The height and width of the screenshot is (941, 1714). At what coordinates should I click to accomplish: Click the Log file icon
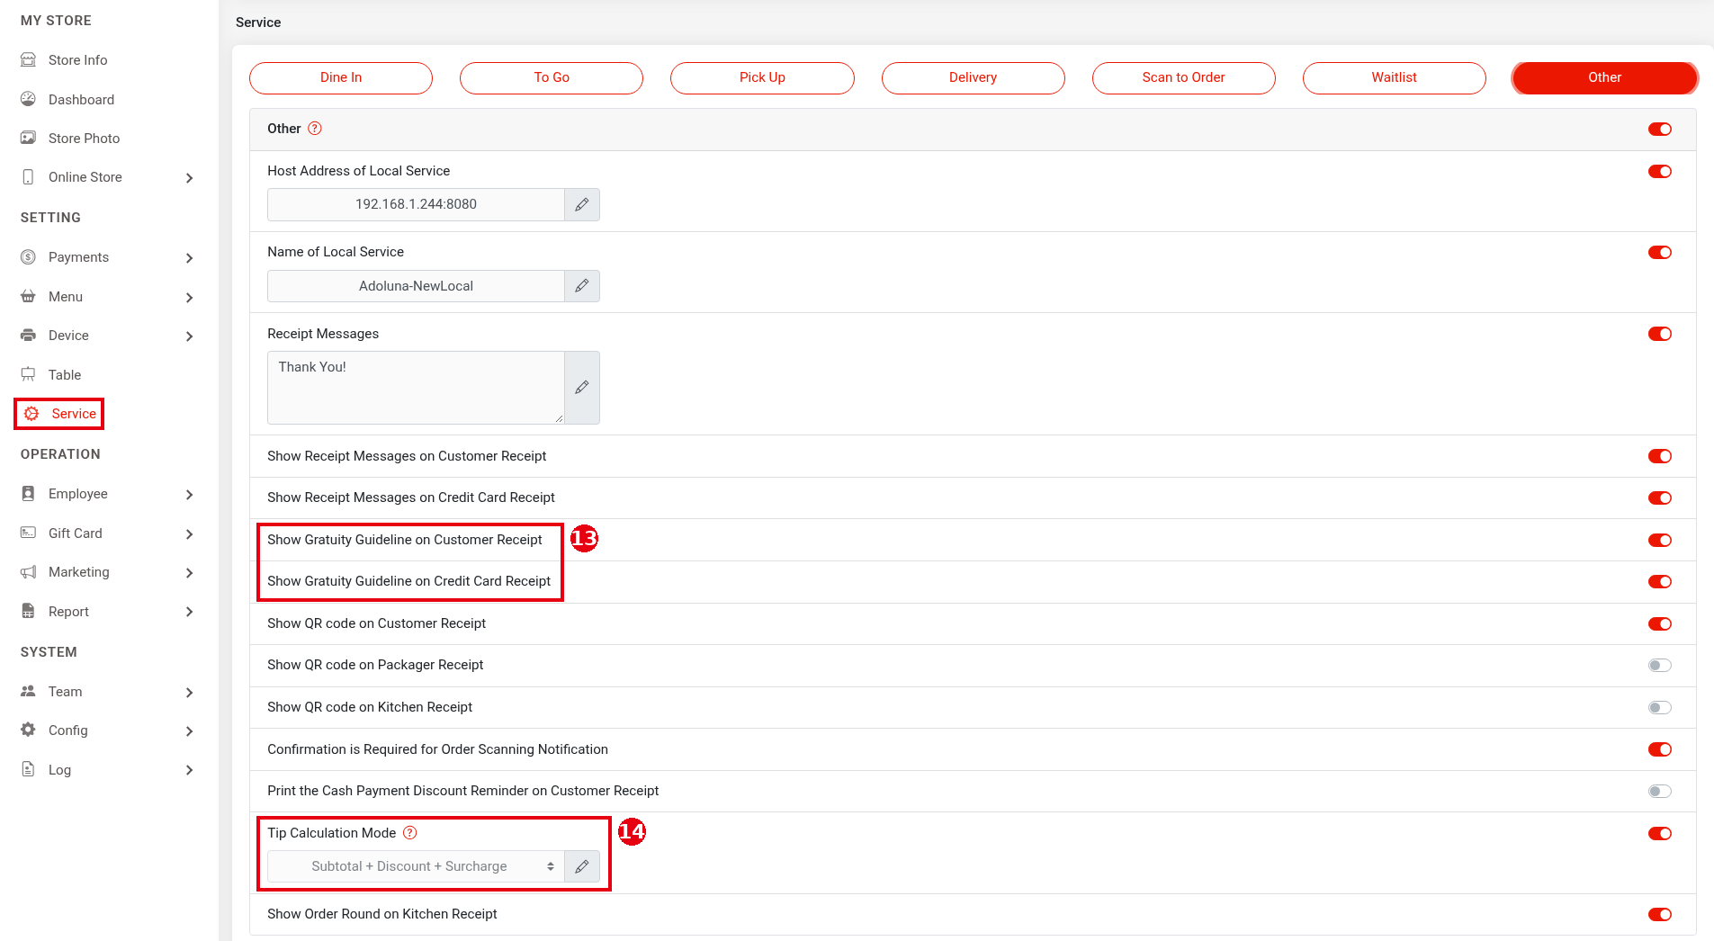click(x=29, y=769)
